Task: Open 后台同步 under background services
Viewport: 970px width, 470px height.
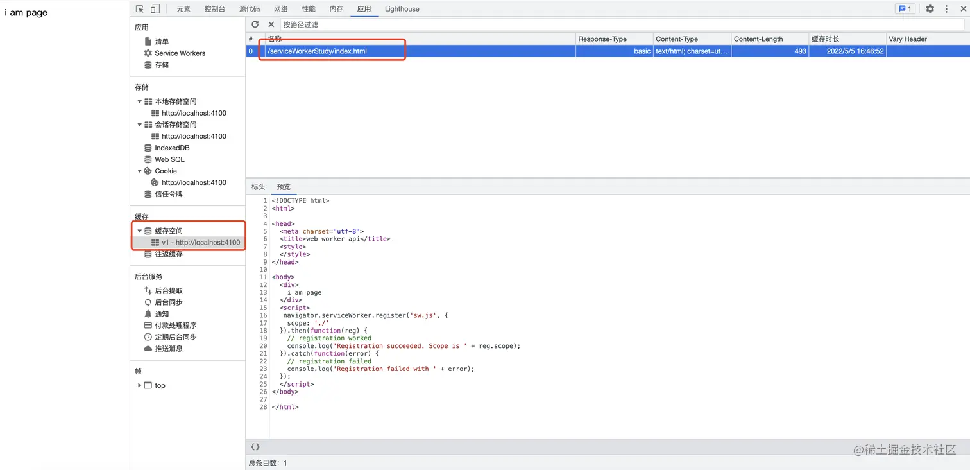Action: coord(169,302)
